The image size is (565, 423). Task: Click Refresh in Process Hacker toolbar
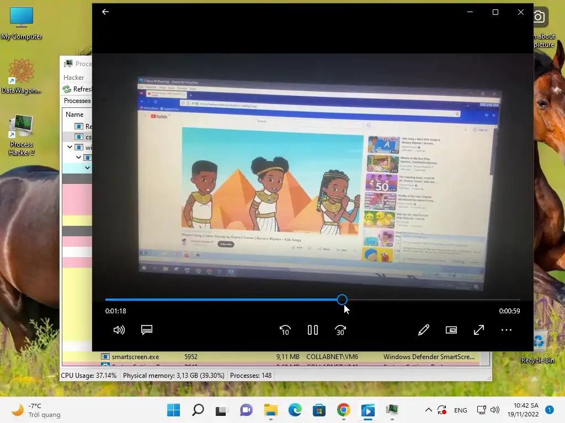77,89
